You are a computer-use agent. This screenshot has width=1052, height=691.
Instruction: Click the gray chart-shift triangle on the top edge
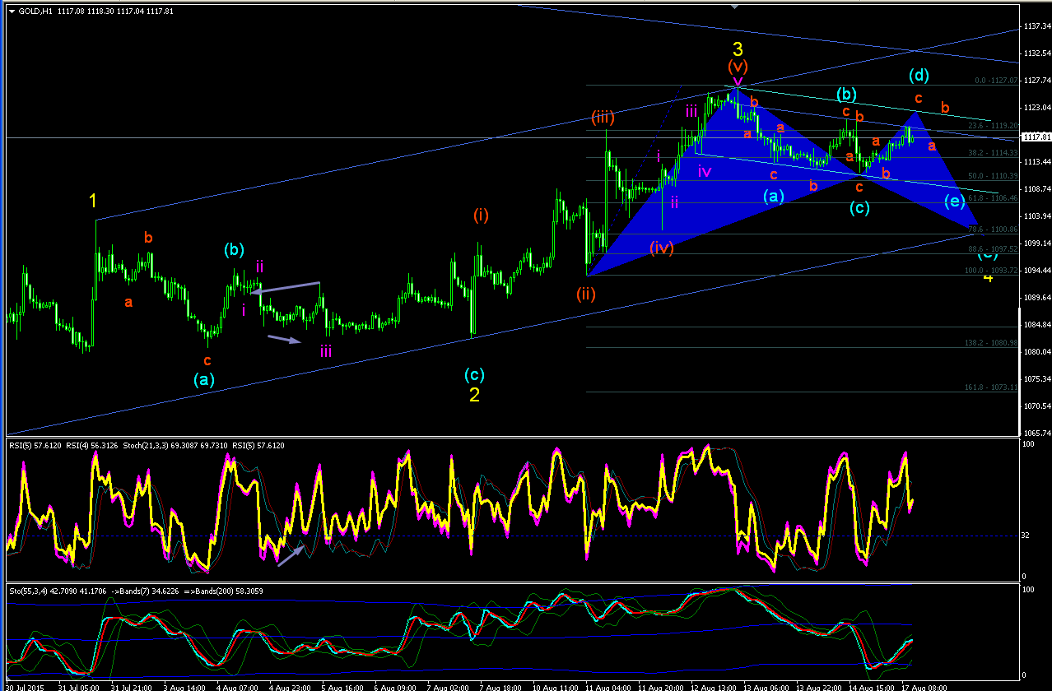coord(735,7)
